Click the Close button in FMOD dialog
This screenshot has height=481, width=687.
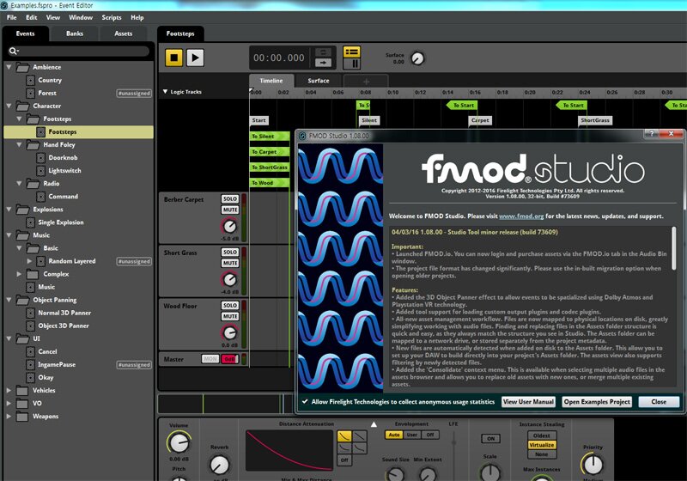[659, 402]
